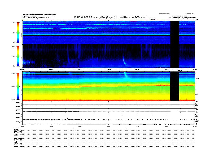Click the black data gap in RAD2 panel

(175, 33)
